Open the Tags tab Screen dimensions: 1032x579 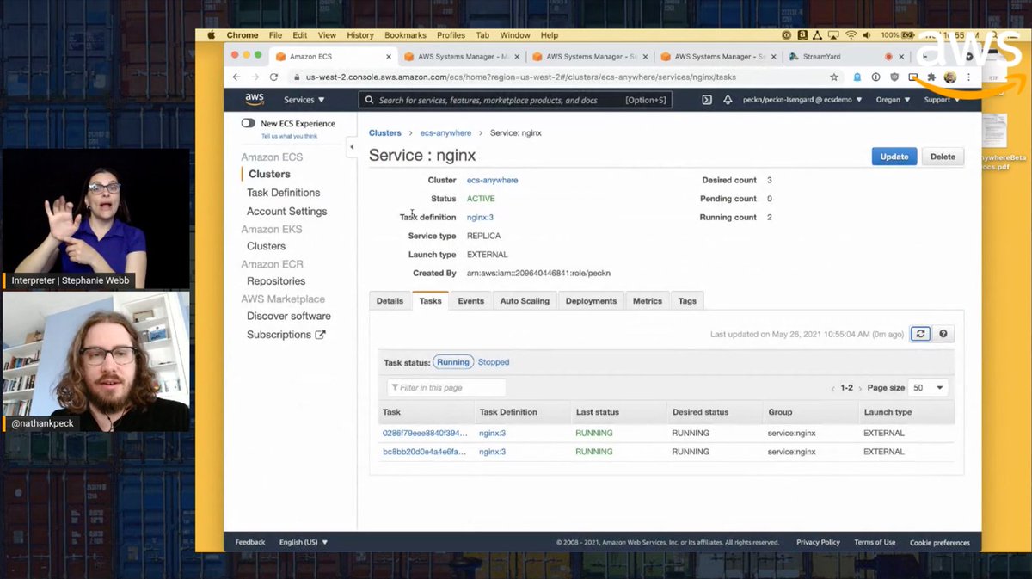[x=687, y=301]
